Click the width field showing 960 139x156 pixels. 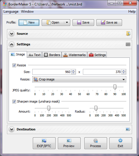tap(52, 72)
